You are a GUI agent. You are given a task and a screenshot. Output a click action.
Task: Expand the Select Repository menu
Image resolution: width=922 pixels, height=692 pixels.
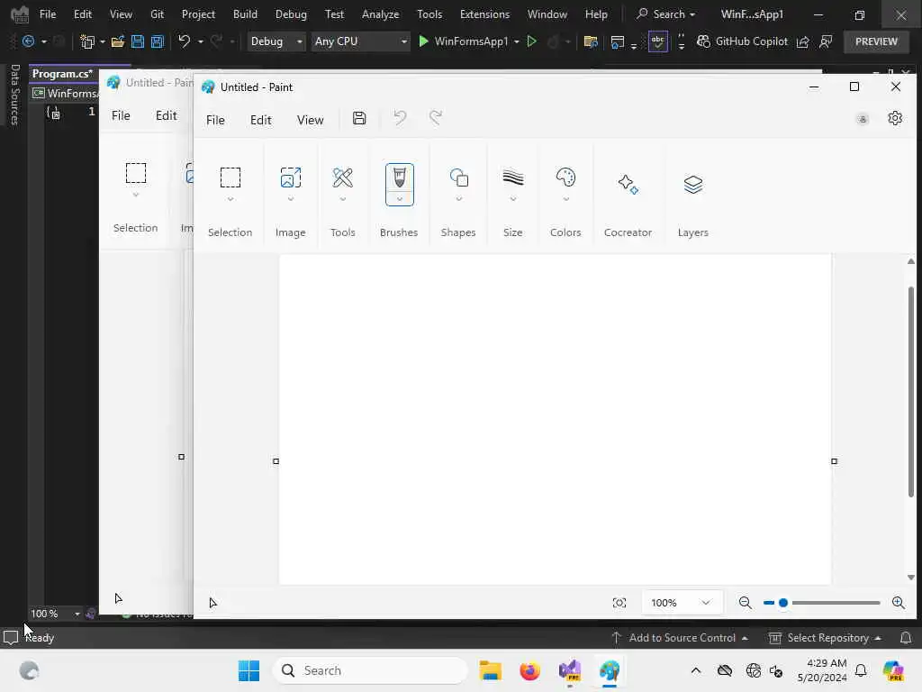(825, 638)
